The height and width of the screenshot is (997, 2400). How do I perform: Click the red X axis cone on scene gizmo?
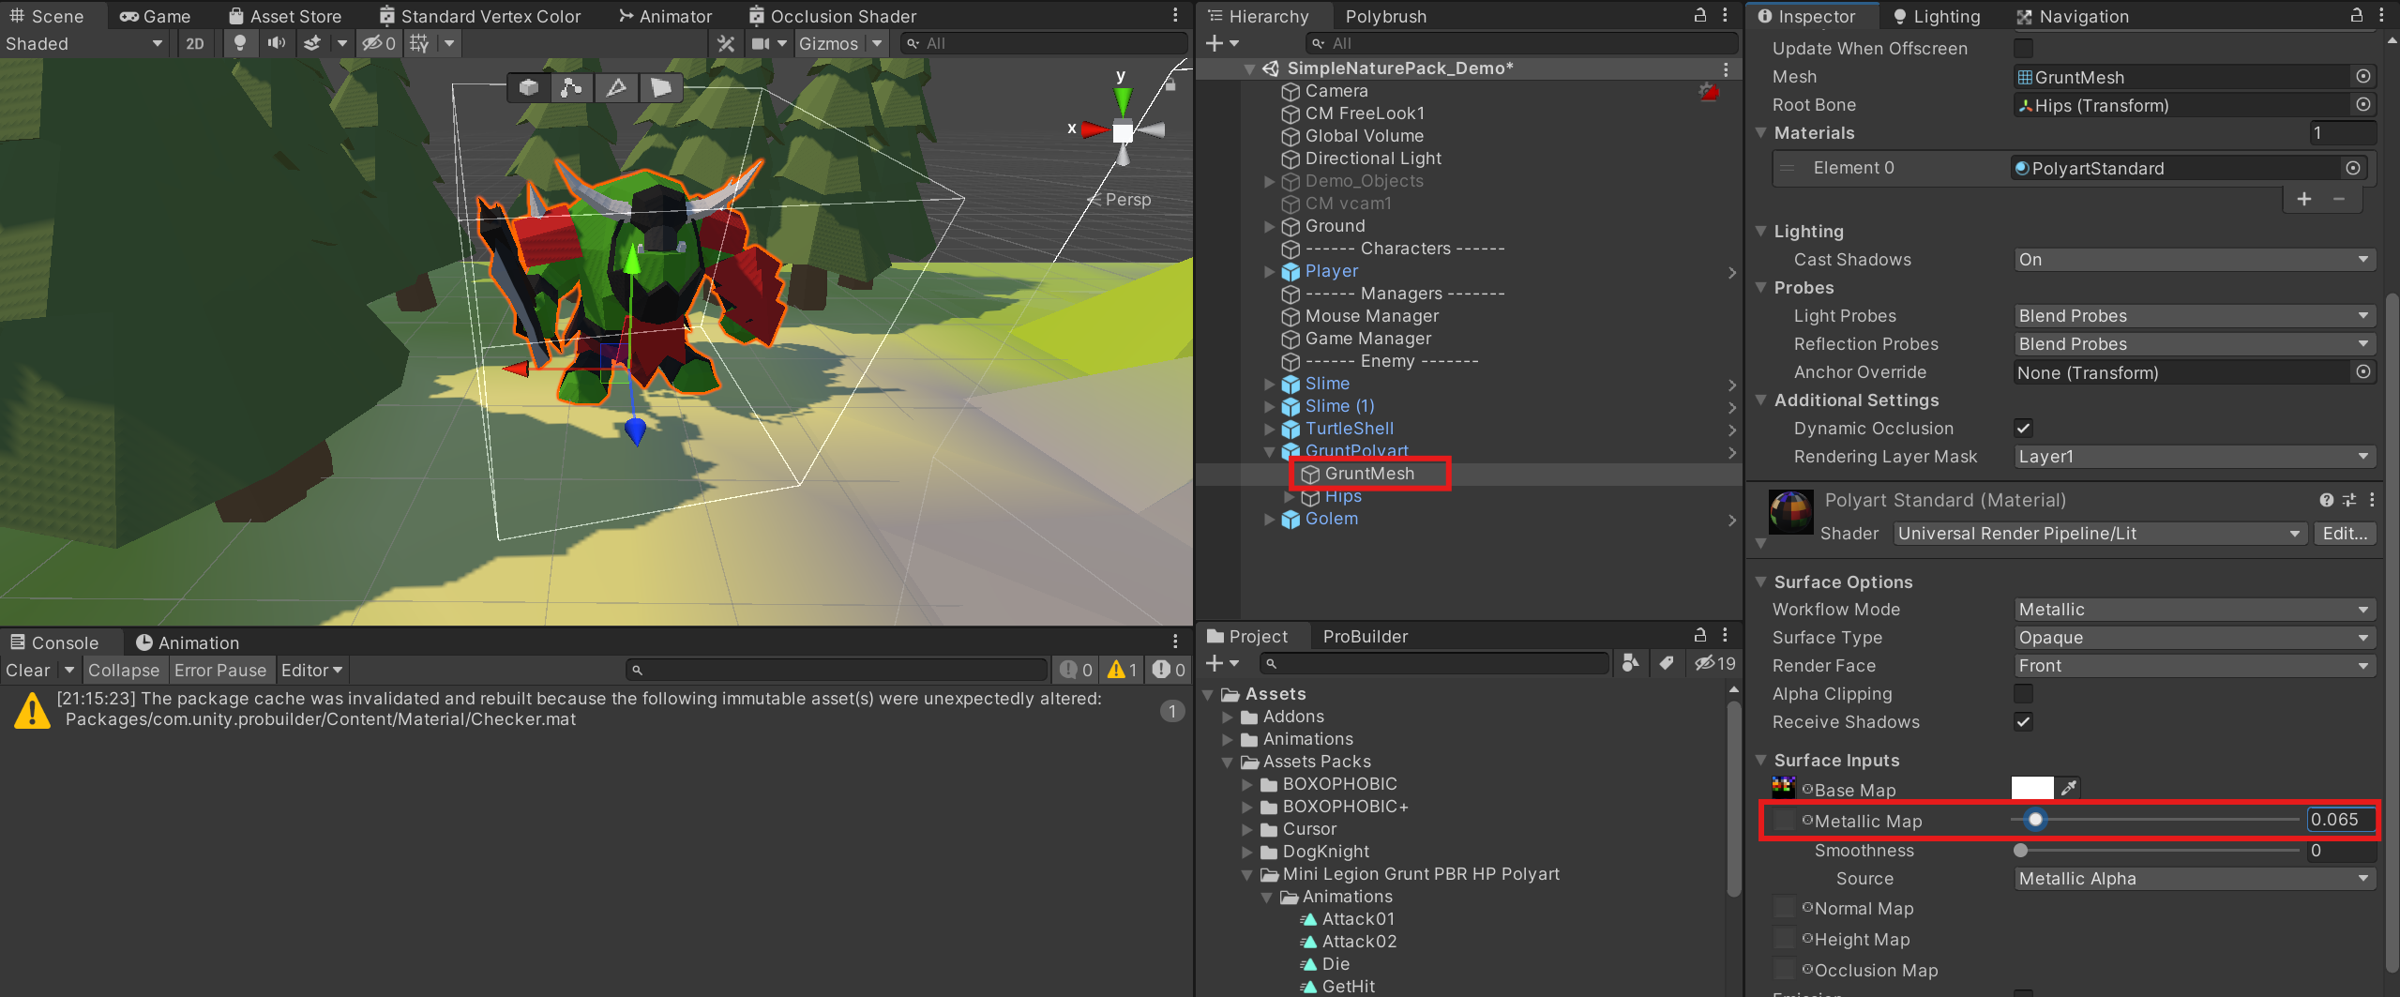[x=1093, y=129]
